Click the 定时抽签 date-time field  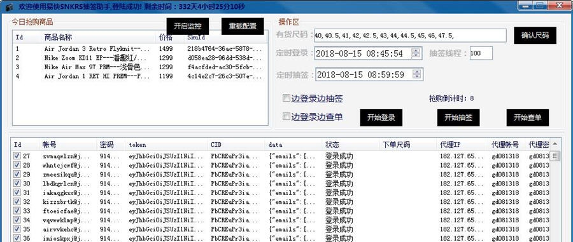tap(369, 75)
